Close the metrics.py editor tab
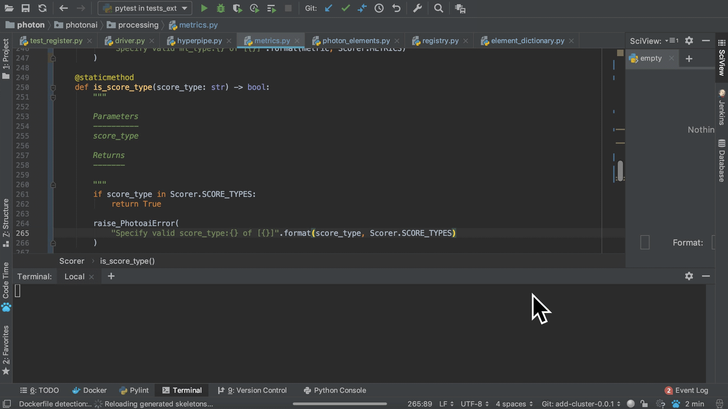Screen dimensions: 728x409 pyautogui.click(x=297, y=41)
